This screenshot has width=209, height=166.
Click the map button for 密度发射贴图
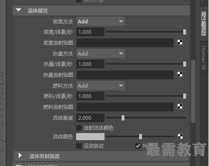(x=180, y=42)
